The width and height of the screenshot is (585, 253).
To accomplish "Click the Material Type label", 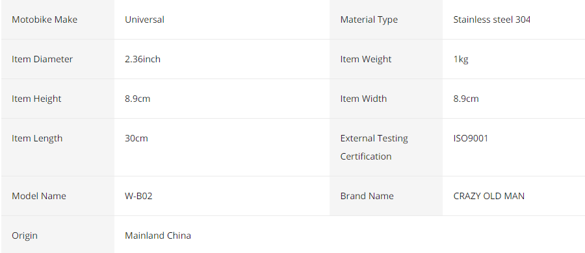I will pos(369,19).
